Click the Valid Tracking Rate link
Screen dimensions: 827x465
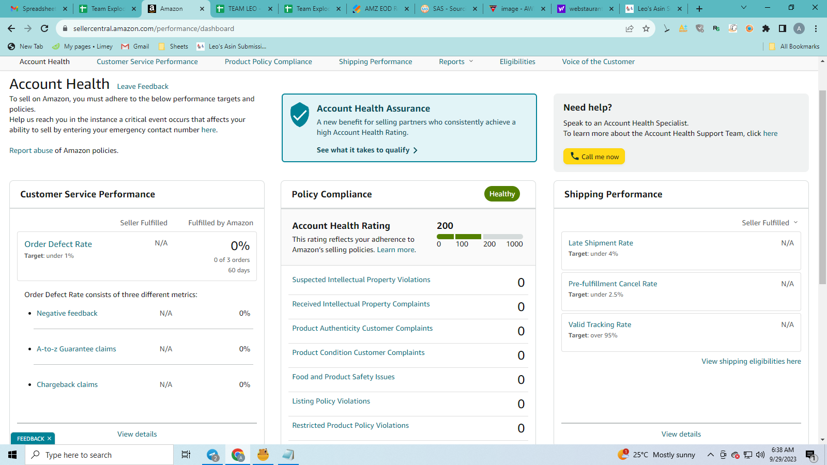[600, 324]
